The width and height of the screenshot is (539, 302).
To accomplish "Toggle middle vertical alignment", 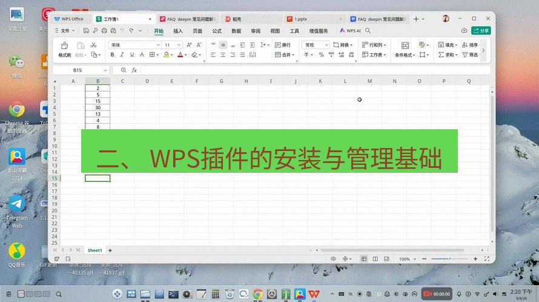I will pos(223,45).
